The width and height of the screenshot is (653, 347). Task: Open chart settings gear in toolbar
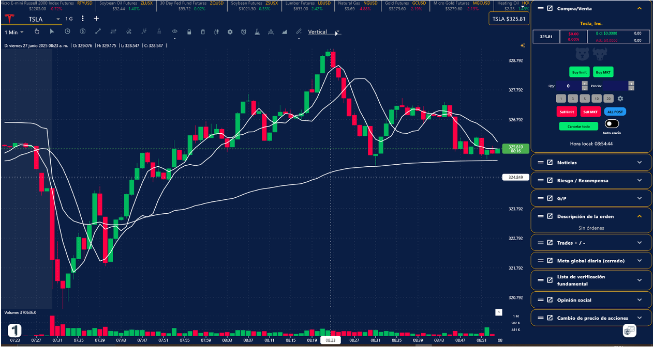pos(230,32)
